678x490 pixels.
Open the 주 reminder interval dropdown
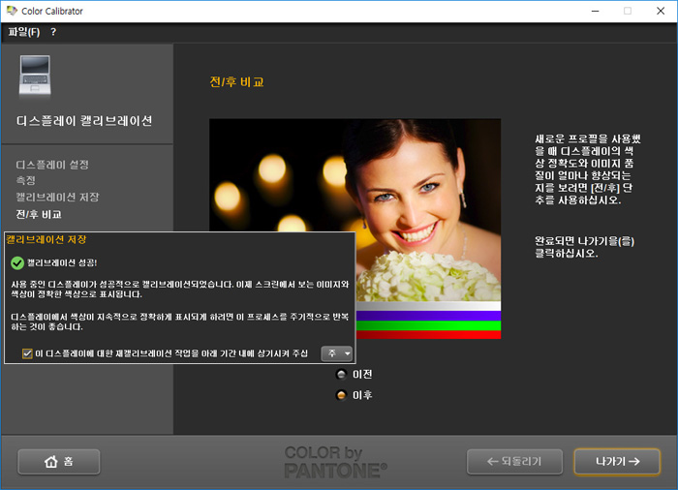point(336,353)
